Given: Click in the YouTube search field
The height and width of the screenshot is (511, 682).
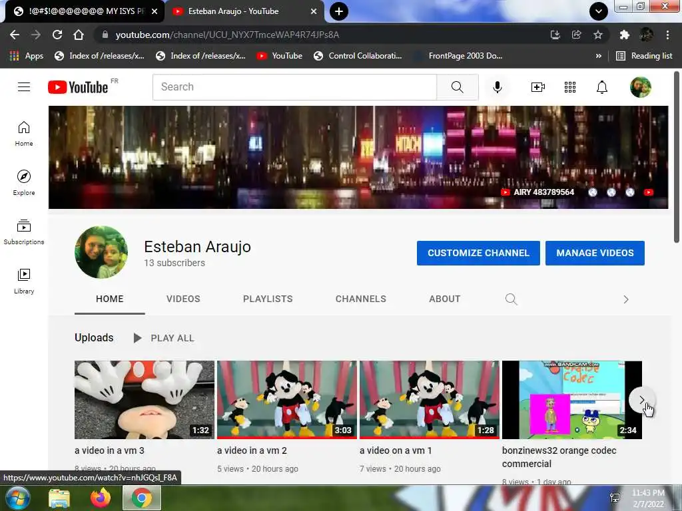Looking at the screenshot, I should 294,87.
